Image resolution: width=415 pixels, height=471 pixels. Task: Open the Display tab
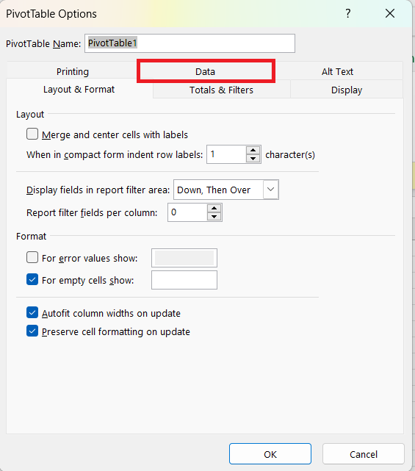[x=347, y=90]
